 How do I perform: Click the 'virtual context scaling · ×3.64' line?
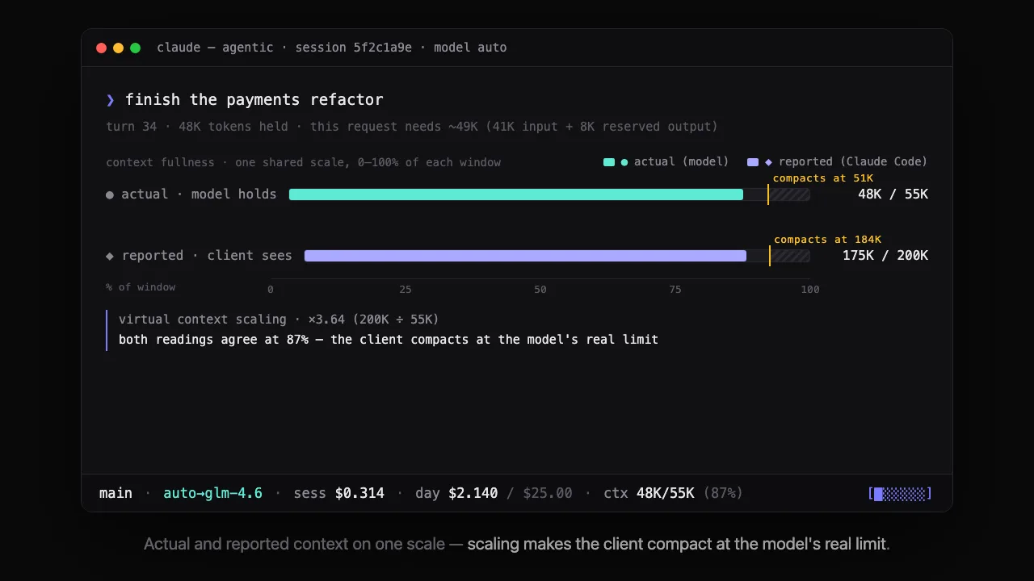(x=279, y=320)
